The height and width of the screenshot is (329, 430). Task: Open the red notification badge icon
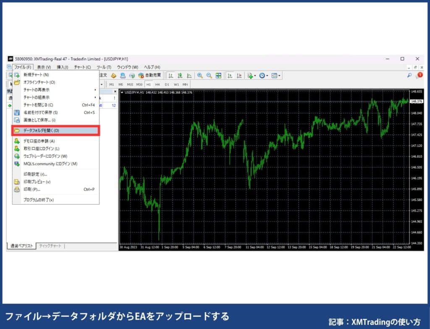420,75
